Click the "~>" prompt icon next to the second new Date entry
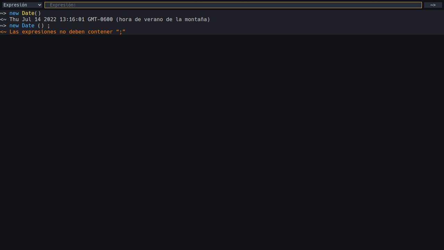Viewport: 444px width, 250px height. [x=3, y=26]
